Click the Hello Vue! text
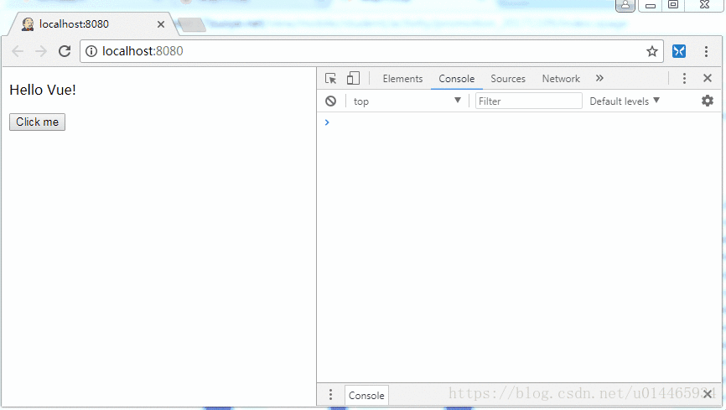Screen dimensions: 726x410 (43, 90)
